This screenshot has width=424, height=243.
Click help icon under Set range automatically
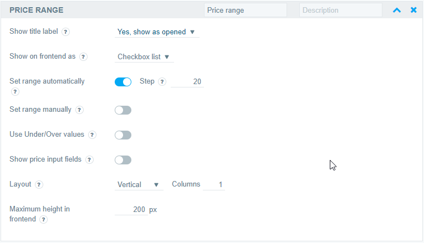pyautogui.click(x=15, y=92)
